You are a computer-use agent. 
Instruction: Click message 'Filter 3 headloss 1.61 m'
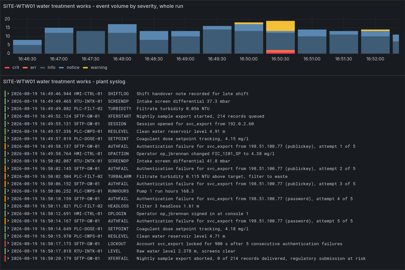(x=168, y=206)
